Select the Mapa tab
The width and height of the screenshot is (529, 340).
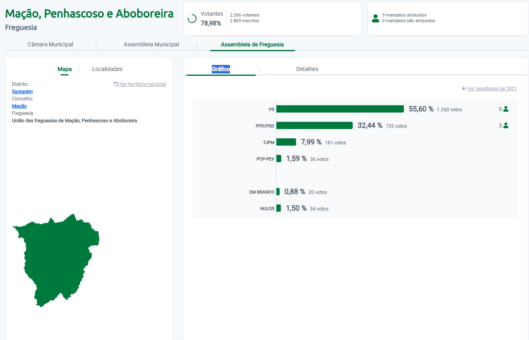click(x=65, y=69)
